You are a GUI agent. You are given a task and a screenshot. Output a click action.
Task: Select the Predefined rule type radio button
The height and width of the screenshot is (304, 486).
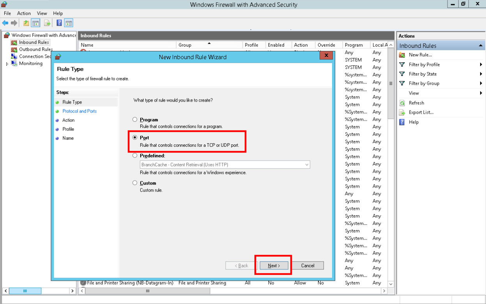coord(135,155)
